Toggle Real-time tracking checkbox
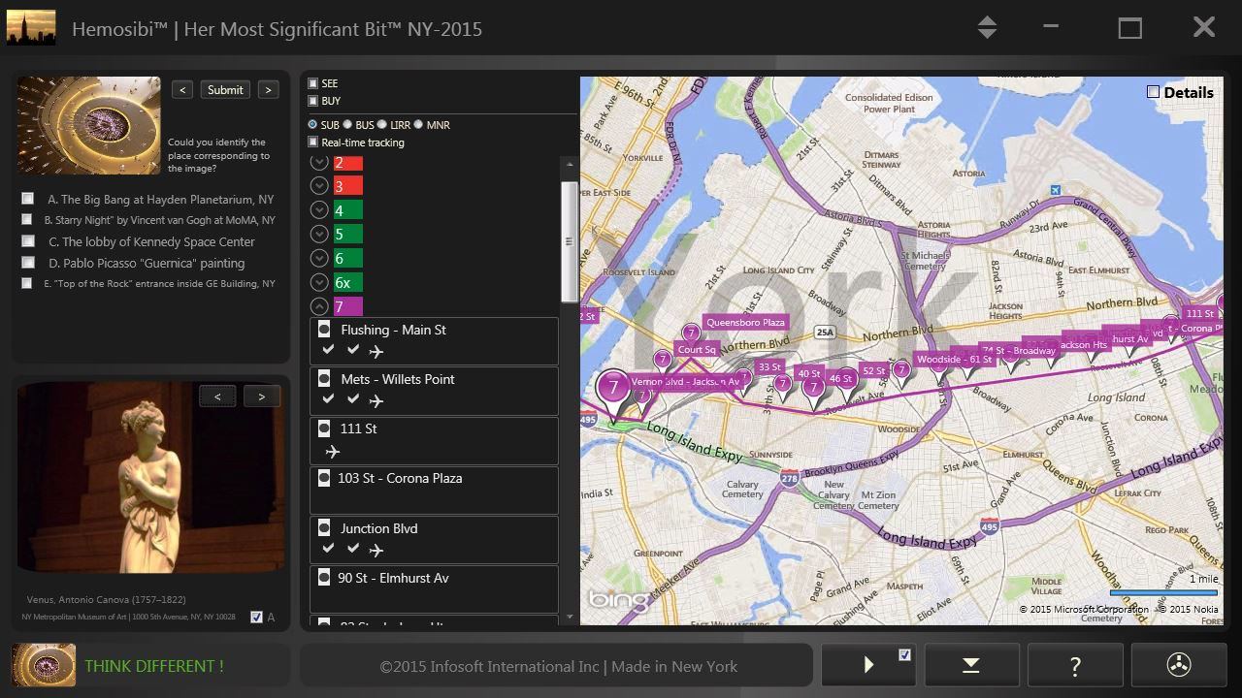Screen dimensions: 1242x698 click(x=313, y=143)
